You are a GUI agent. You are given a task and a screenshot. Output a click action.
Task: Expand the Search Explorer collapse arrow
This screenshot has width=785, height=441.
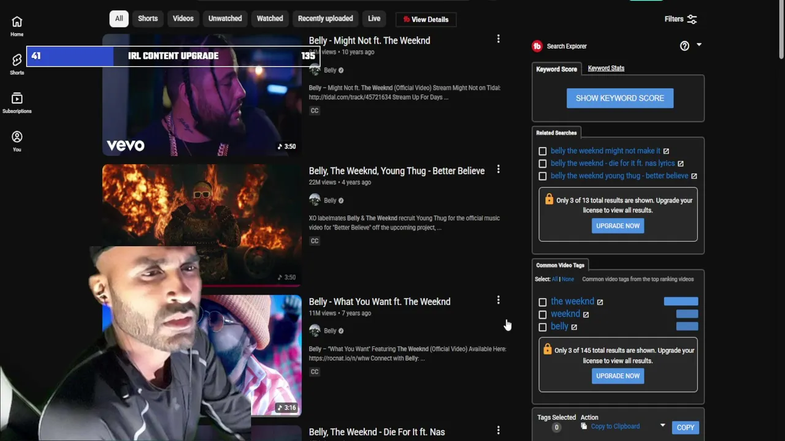click(699, 45)
